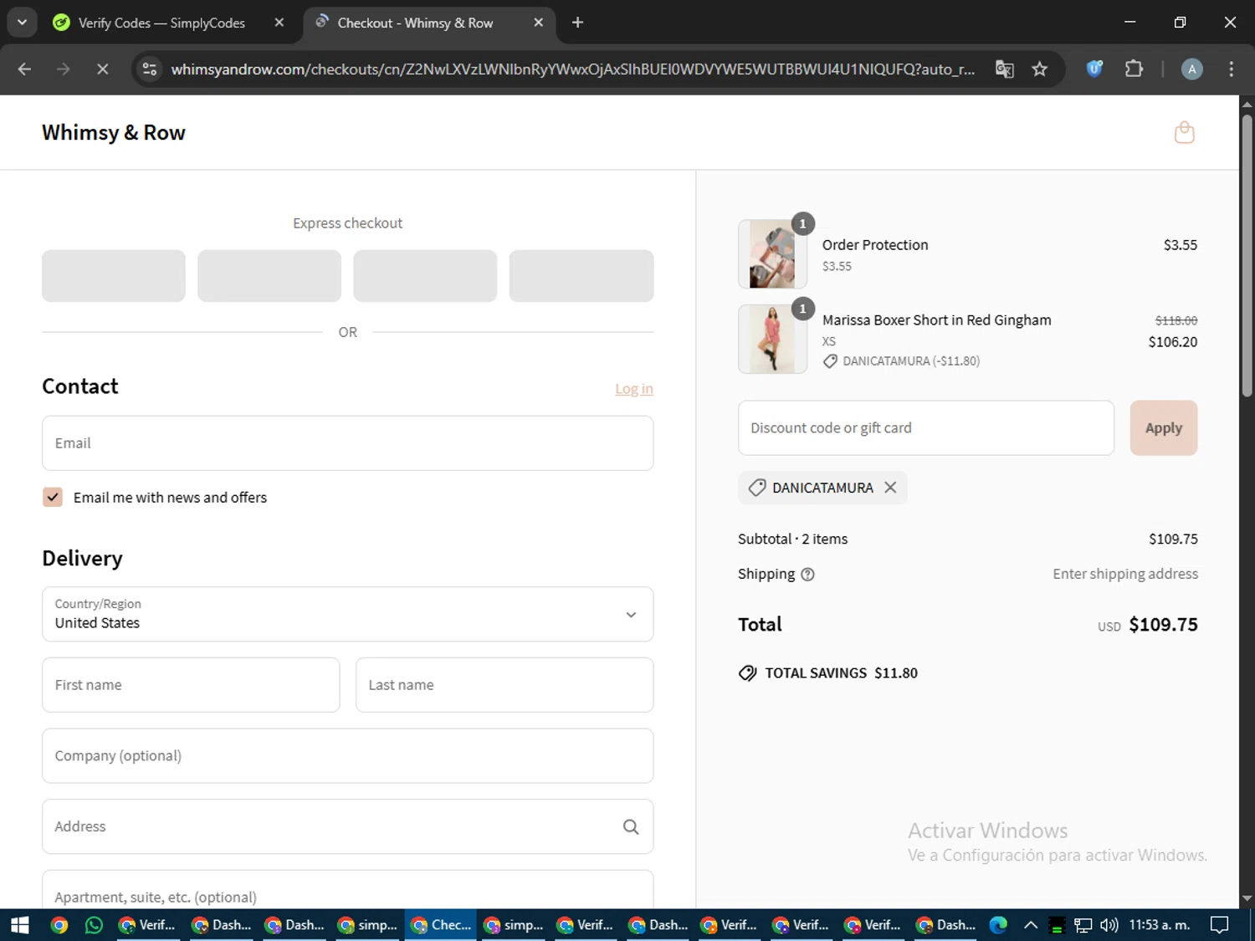Open the Chrome three-dot menu
The image size is (1255, 941).
point(1231,69)
